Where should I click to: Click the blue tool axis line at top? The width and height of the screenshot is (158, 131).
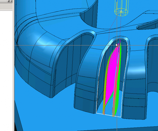tap(117, 1)
